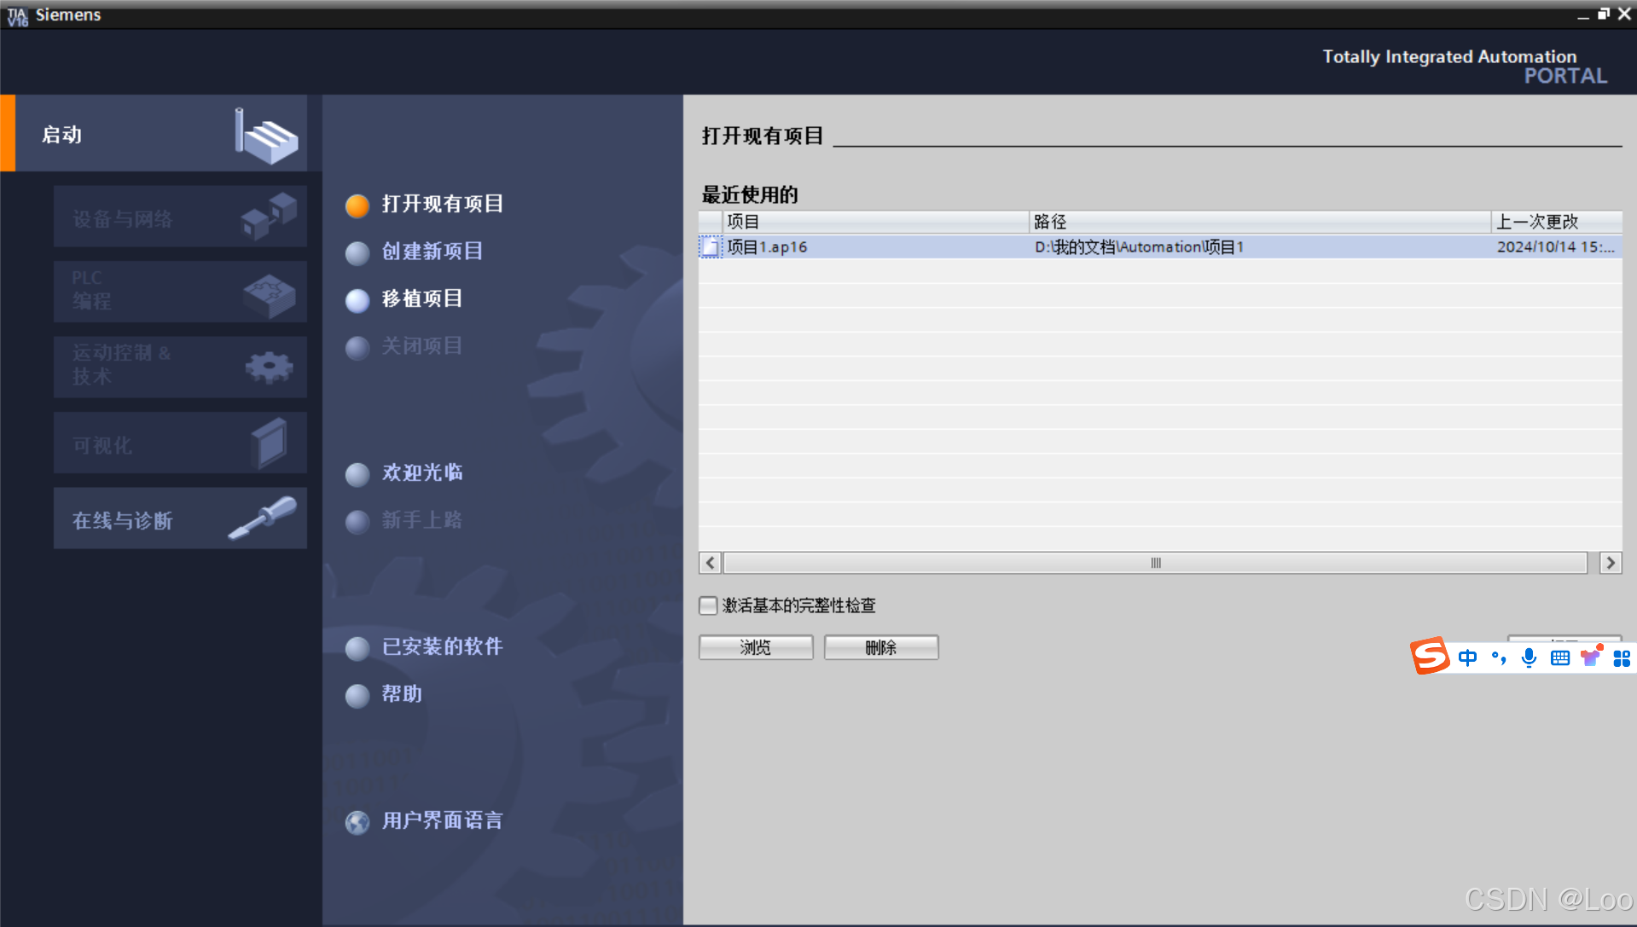The width and height of the screenshot is (1637, 927).
Task: Click the Sogou S input method icon
Action: [1430, 656]
